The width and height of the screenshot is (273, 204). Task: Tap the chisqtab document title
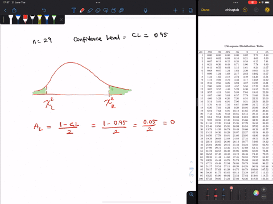pos(232,10)
